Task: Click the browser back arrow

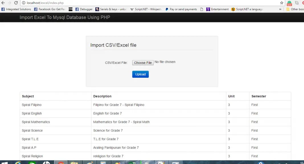Action: (3, 3)
